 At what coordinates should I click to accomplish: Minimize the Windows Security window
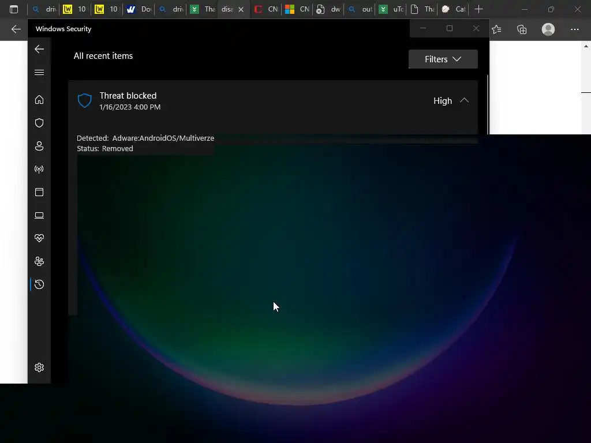click(x=423, y=28)
